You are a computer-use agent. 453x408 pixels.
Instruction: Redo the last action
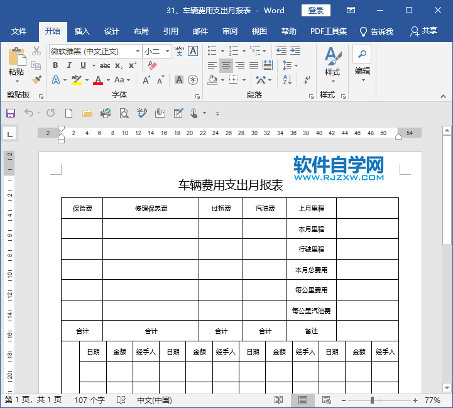pyautogui.click(x=50, y=113)
